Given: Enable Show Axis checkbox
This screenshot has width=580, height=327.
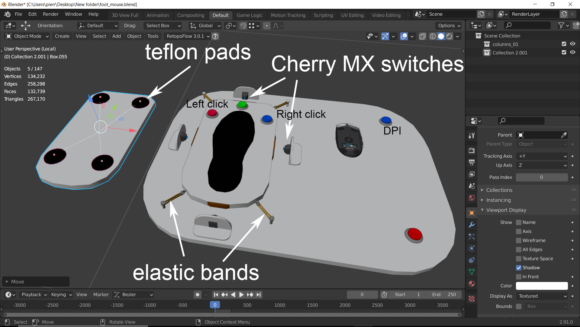Looking at the screenshot, I should pyautogui.click(x=519, y=231).
